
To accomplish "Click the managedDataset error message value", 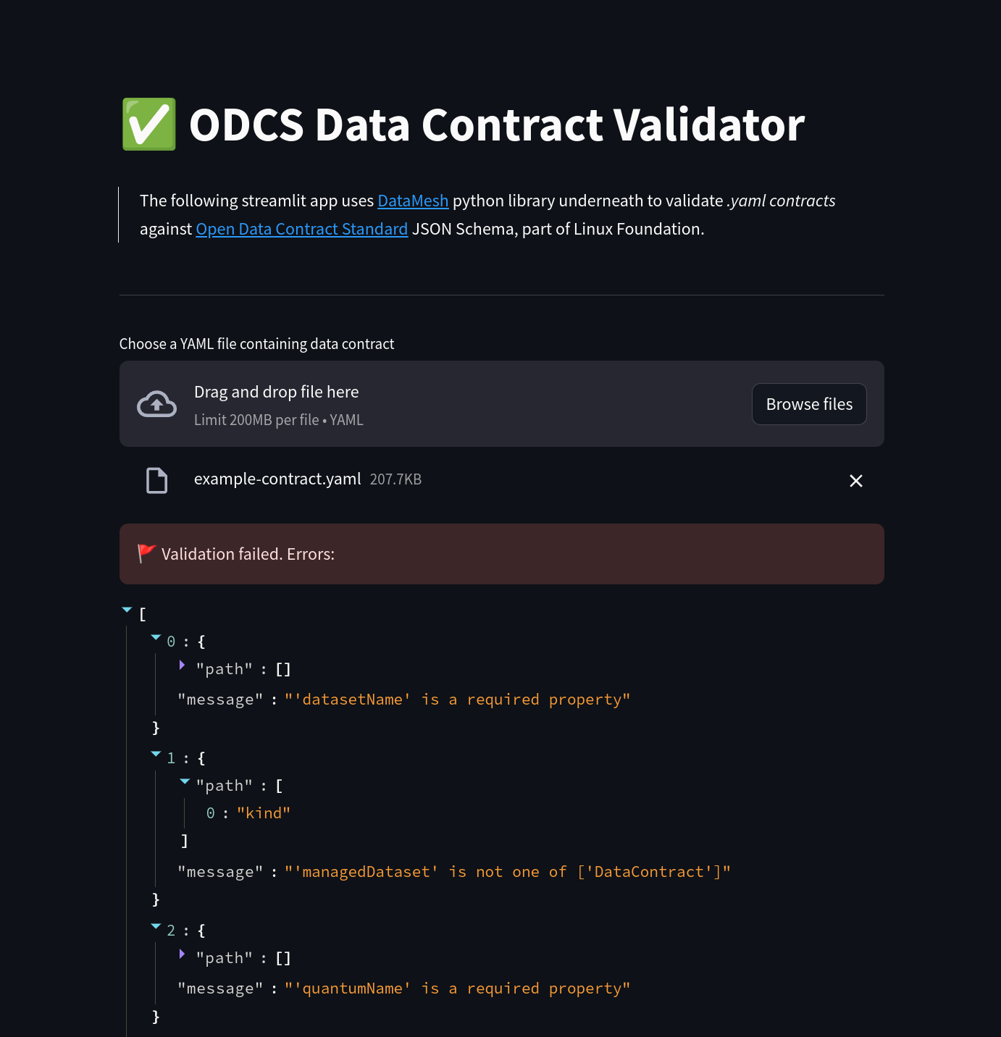I will tap(507, 872).
